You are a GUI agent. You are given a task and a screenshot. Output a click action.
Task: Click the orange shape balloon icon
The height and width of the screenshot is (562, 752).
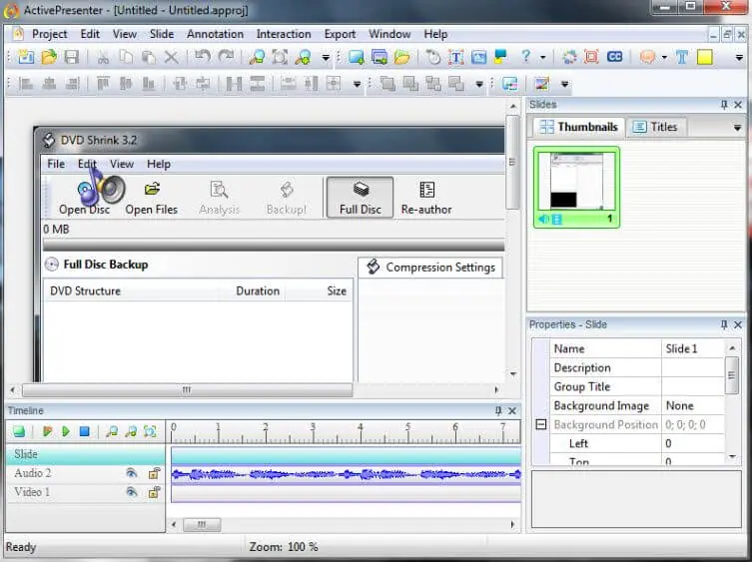(x=647, y=57)
